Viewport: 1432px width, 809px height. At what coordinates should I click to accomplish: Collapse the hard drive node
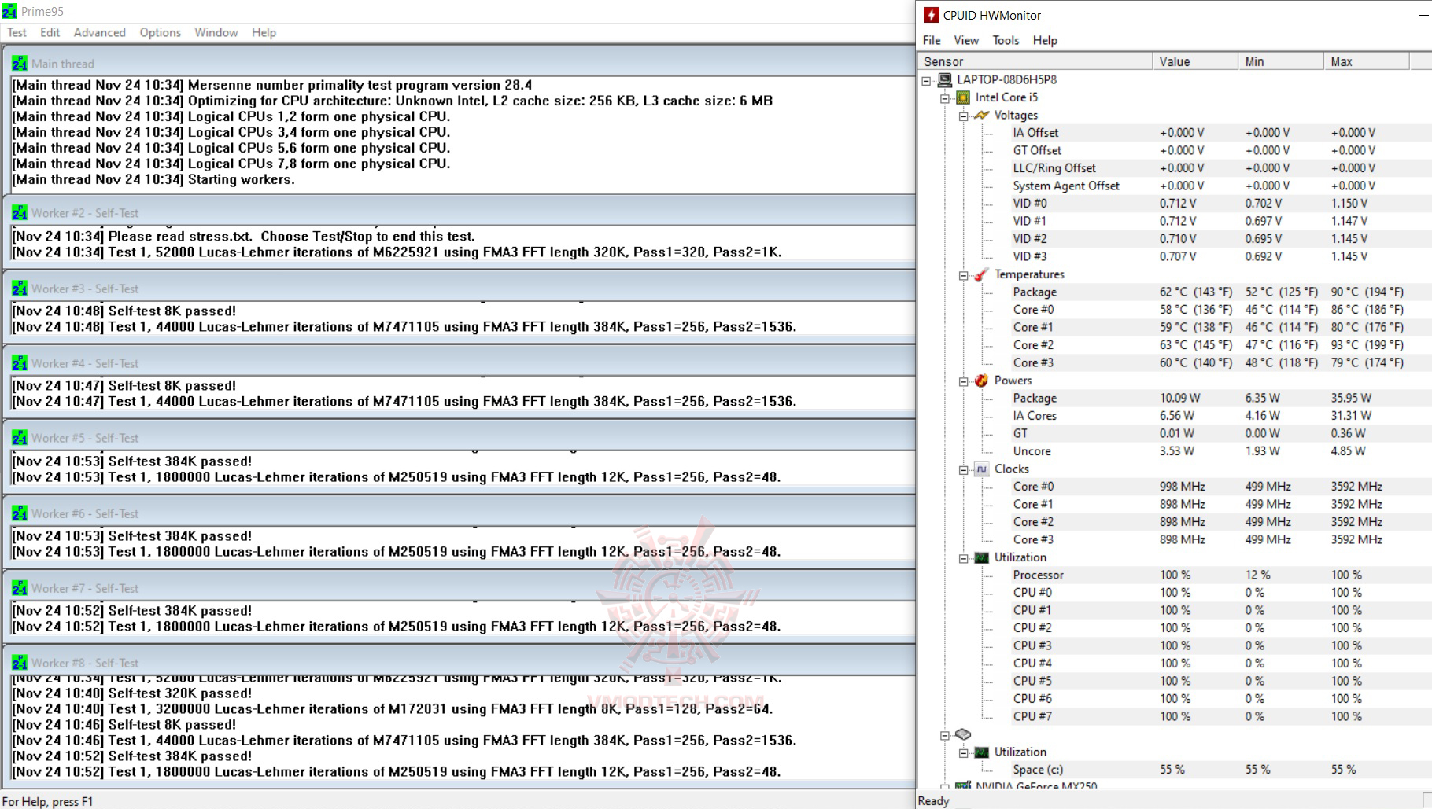click(945, 735)
